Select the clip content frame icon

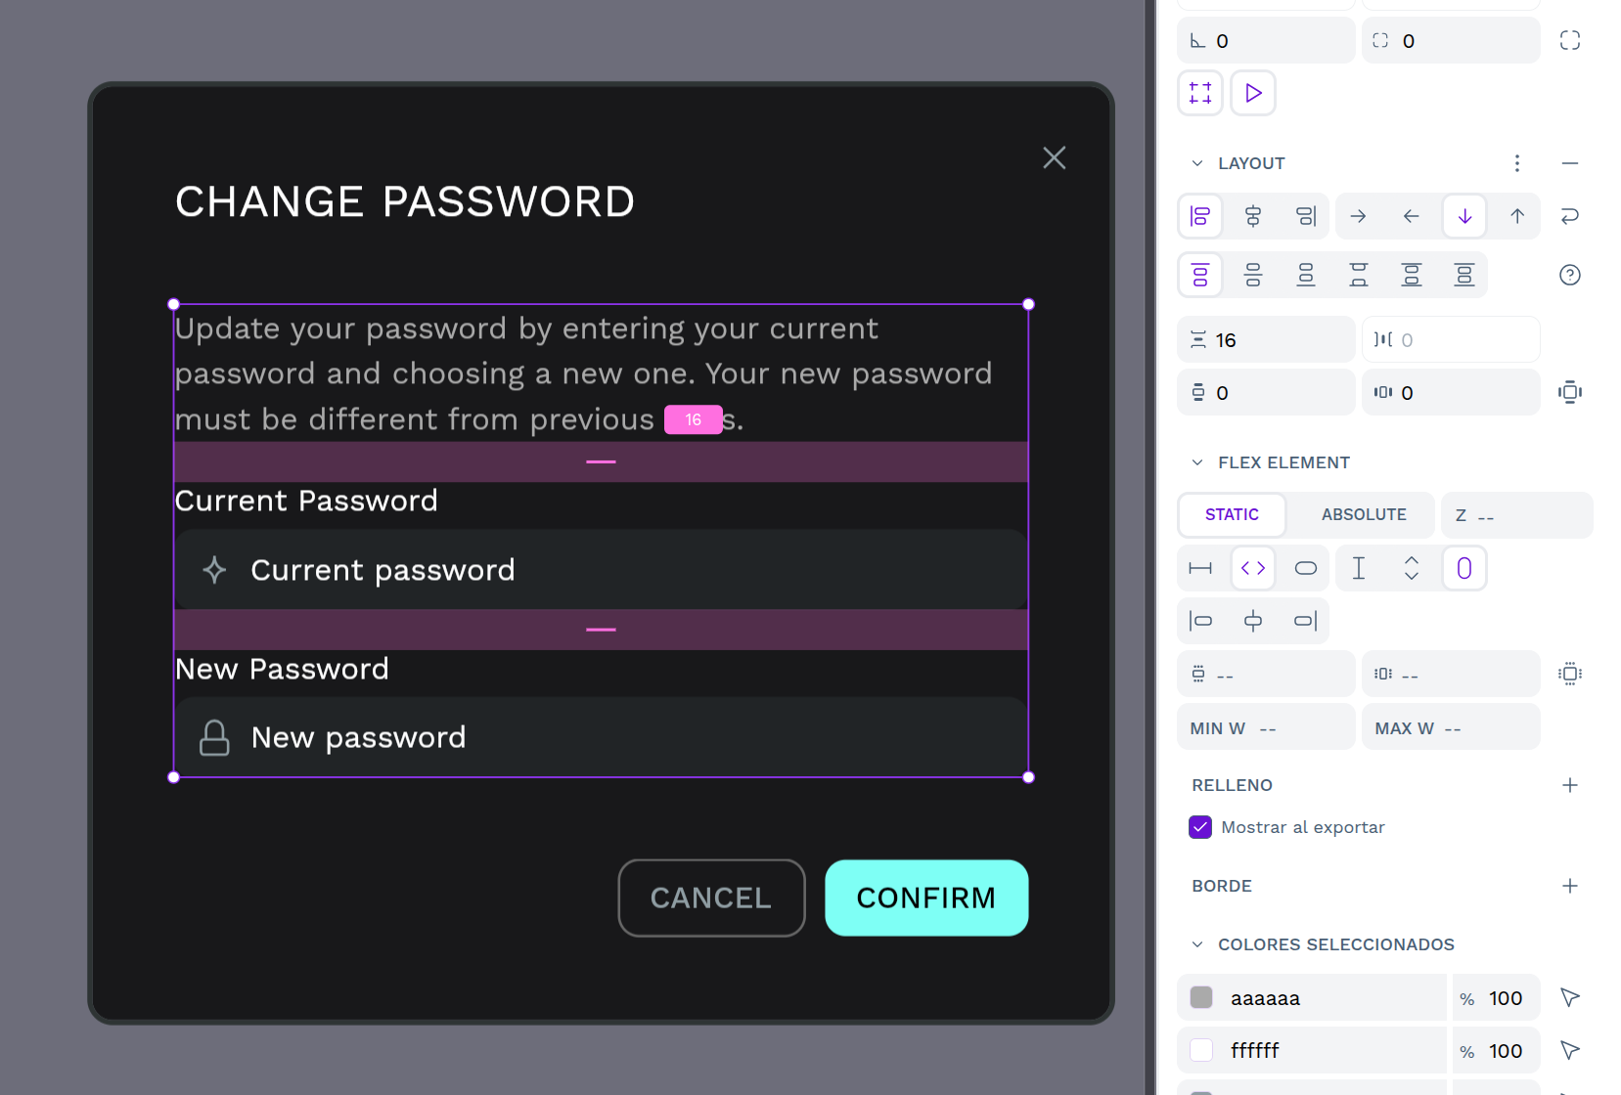click(x=1200, y=94)
